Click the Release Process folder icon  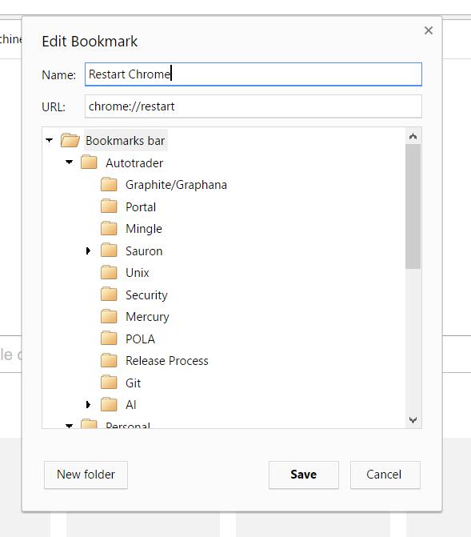[110, 361]
